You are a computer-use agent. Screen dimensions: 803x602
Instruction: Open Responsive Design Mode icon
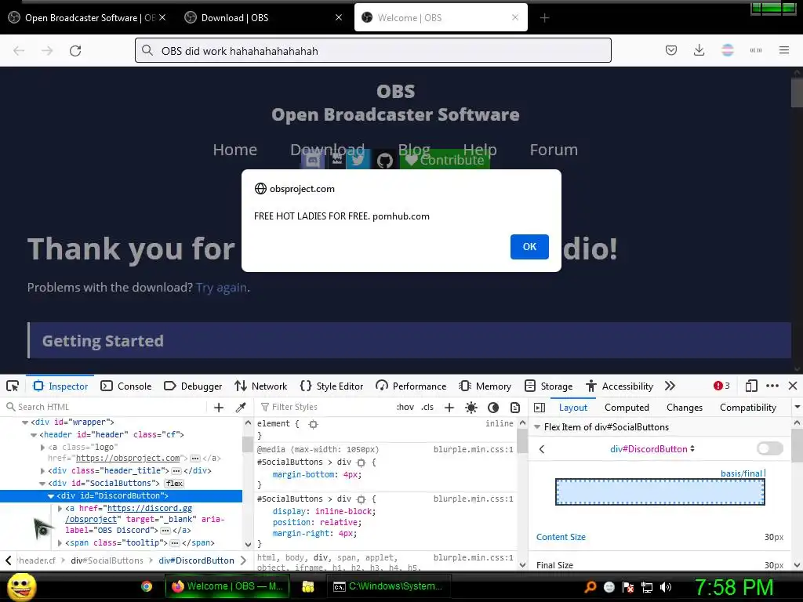[x=751, y=386]
